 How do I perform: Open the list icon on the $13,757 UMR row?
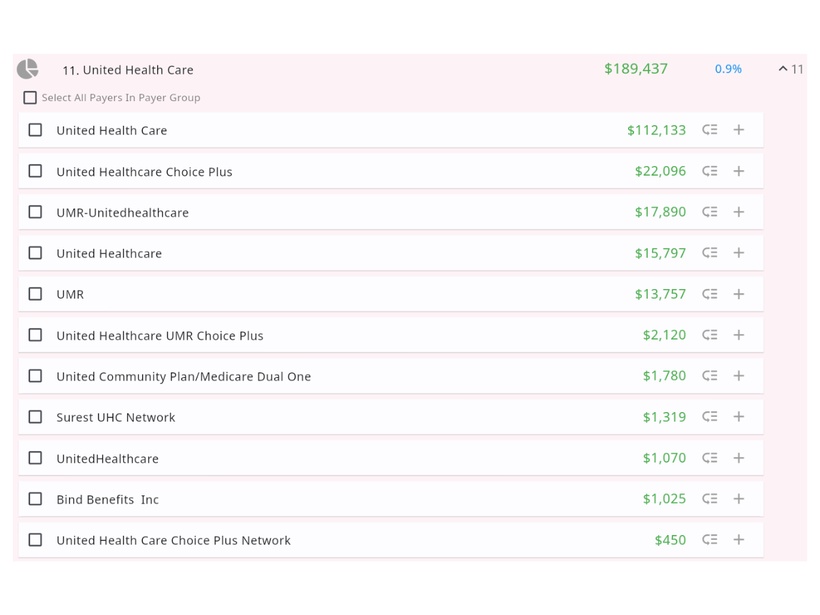click(x=710, y=294)
